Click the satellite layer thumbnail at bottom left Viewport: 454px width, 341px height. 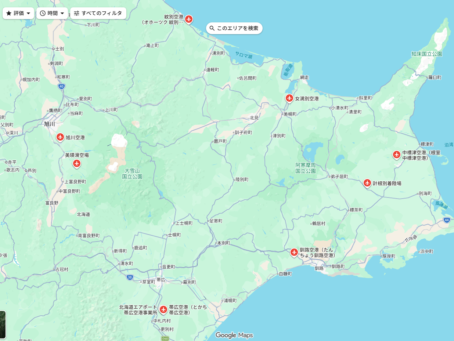(3, 324)
